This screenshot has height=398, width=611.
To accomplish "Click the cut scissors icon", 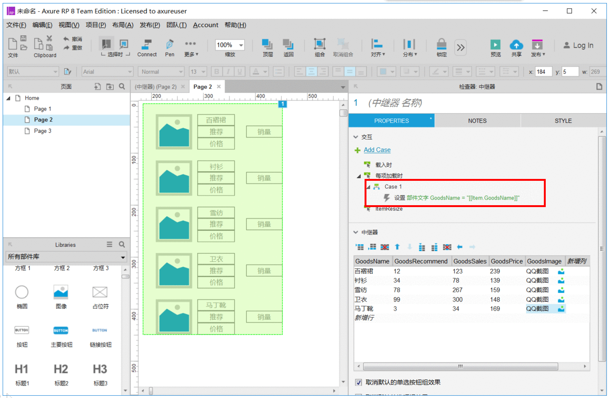I will pyautogui.click(x=49, y=38).
